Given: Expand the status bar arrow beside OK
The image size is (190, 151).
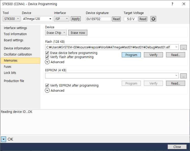Looking at the screenshot, I should coord(4,139).
